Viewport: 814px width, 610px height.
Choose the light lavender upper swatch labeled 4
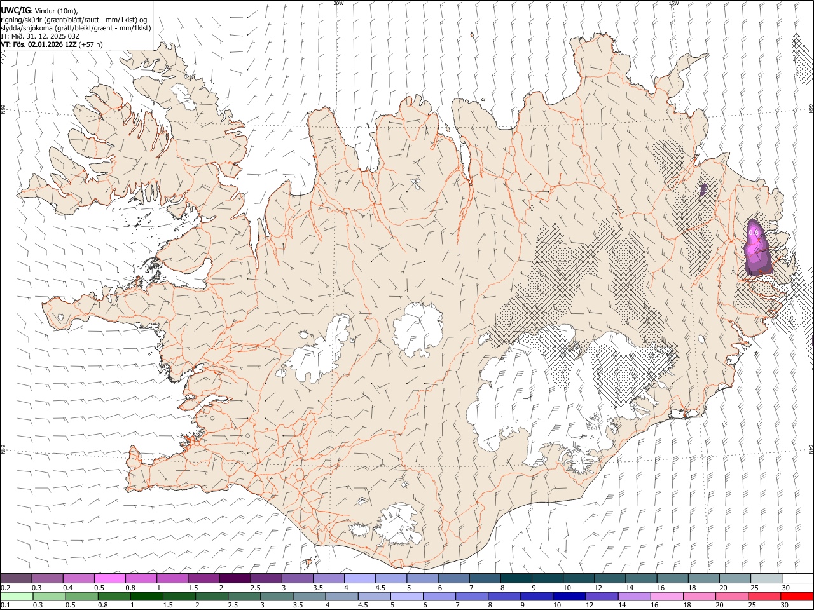[359, 578]
